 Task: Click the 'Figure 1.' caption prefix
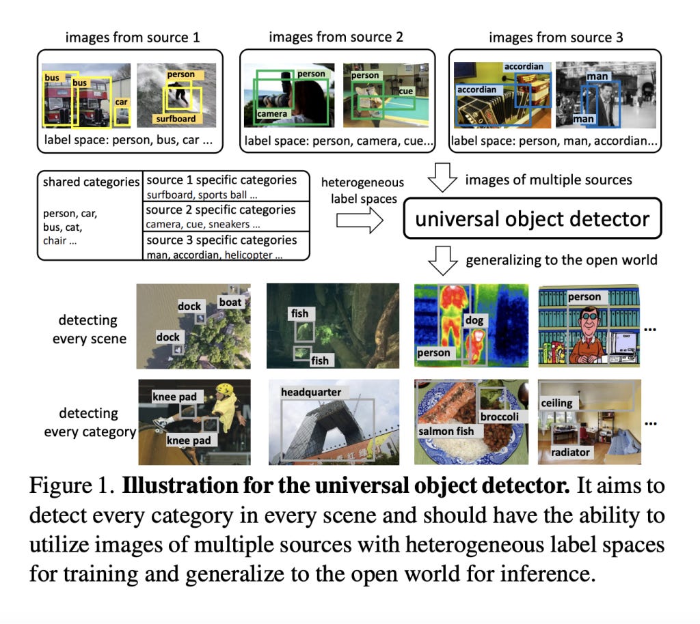click(x=72, y=485)
